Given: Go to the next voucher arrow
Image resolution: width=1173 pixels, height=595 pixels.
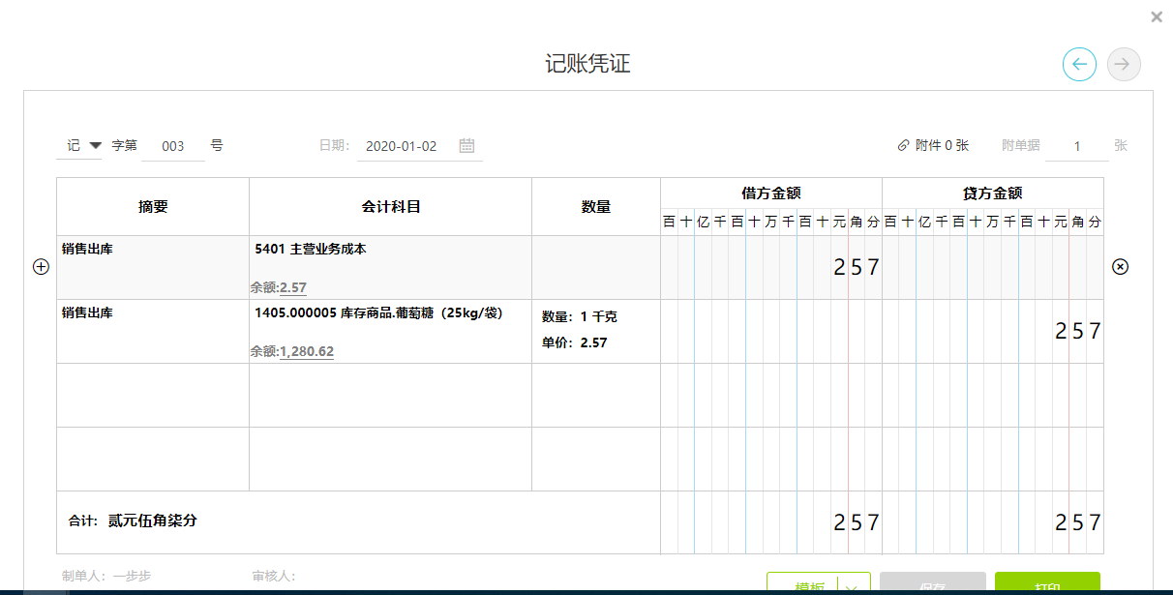Looking at the screenshot, I should (1124, 65).
